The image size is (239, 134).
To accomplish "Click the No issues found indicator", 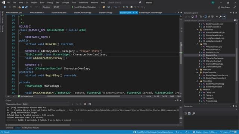I will tap(25, 96).
